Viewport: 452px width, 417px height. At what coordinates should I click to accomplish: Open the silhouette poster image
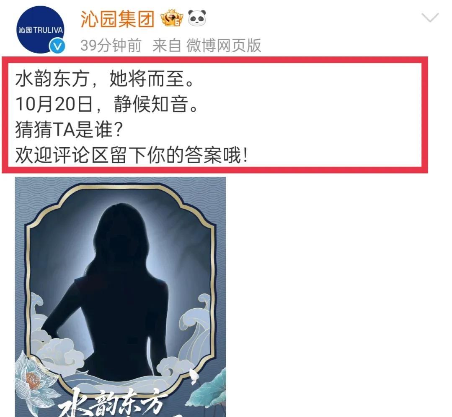click(x=120, y=297)
